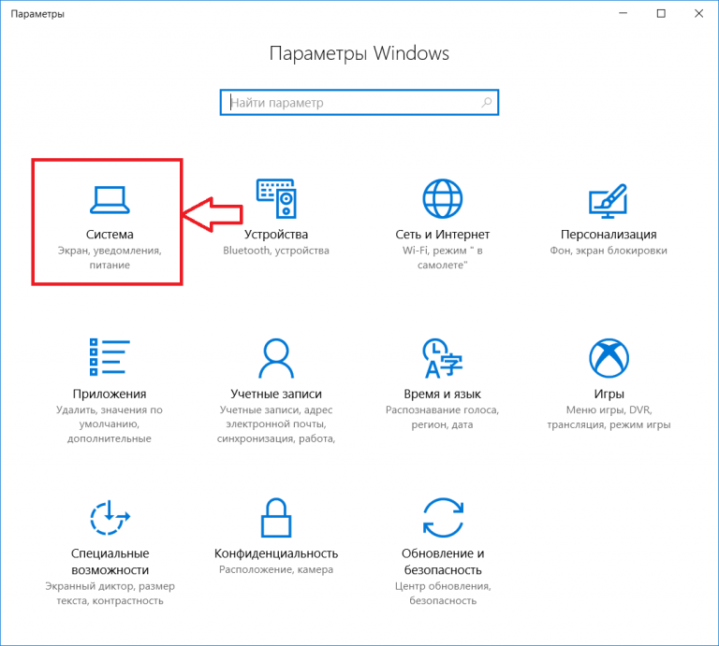This screenshot has width=719, height=646.
Task: Focus the Найти параметр search field
Action: pos(359,103)
